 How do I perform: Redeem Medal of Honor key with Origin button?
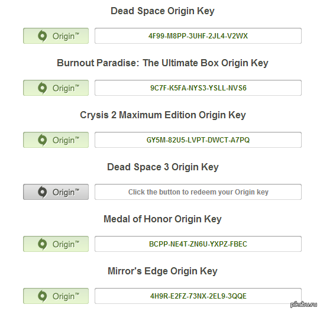tap(56, 244)
